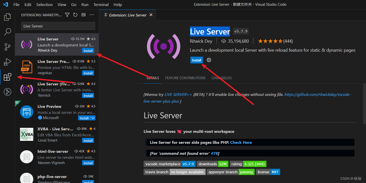Screen dimensions: 366x183
Task: Click the downloads 62M badge
Action: [212, 164]
